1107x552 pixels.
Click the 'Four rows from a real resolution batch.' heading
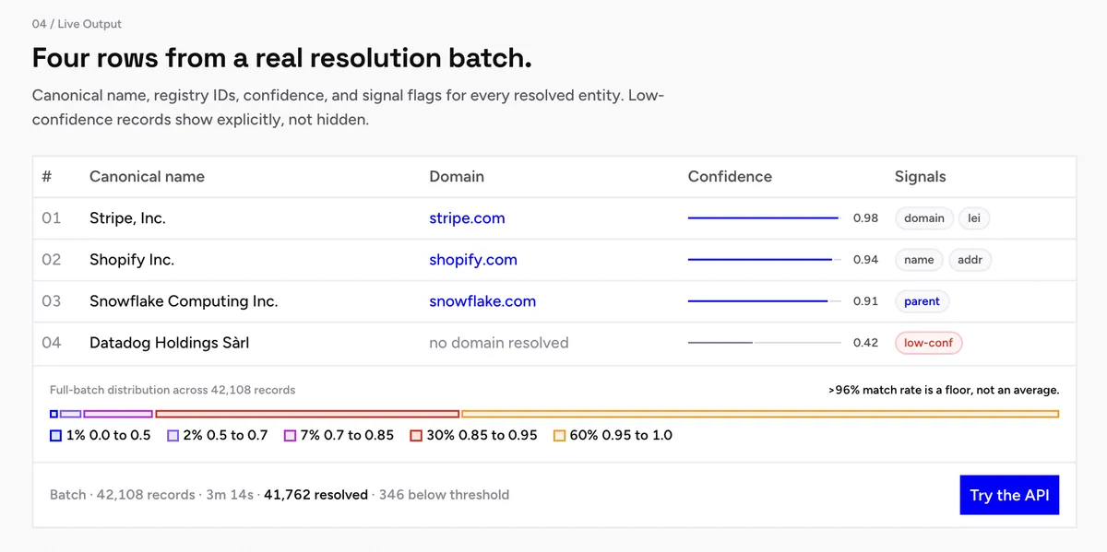coord(282,58)
